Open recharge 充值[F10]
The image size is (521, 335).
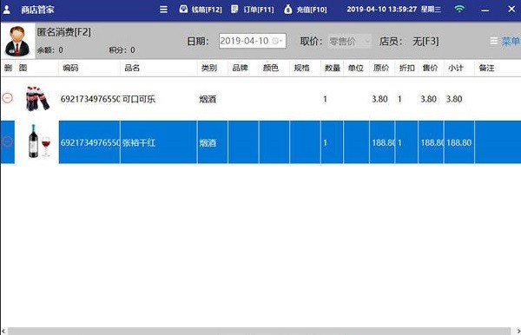tap(306, 10)
